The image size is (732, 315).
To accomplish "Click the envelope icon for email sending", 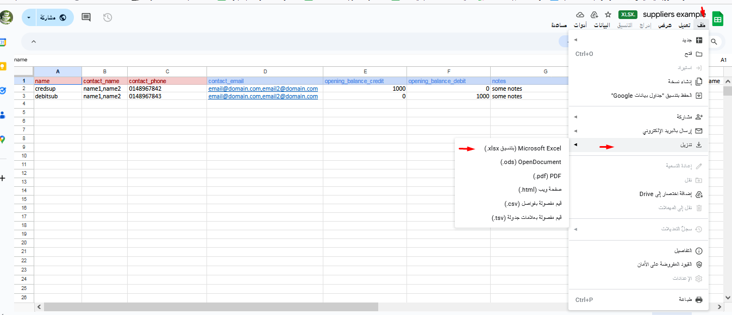I will (x=699, y=131).
